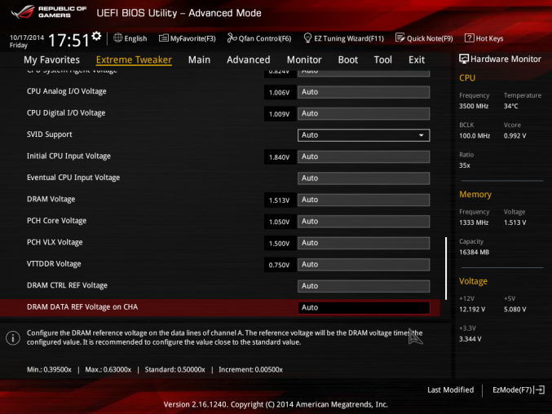Select the DRAM Voltage label
This screenshot has height=414, width=552.
pos(51,199)
